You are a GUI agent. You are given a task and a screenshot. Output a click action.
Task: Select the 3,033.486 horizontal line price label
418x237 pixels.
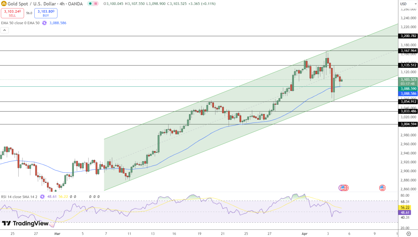408,112
